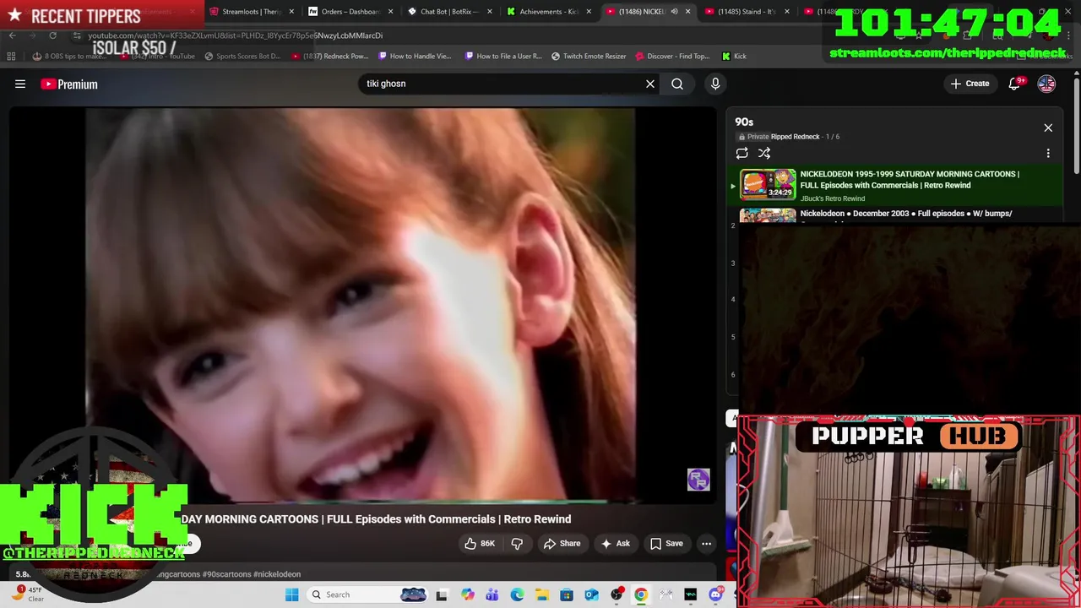The height and width of the screenshot is (608, 1081).
Task: Toggle shuffle for the 90s playlist
Action: click(x=764, y=153)
